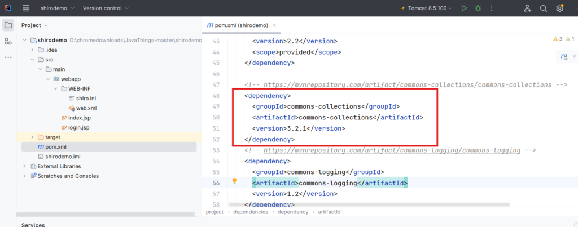Click the Project tool window folder icon
This screenshot has height=227, width=578.
[8, 25]
